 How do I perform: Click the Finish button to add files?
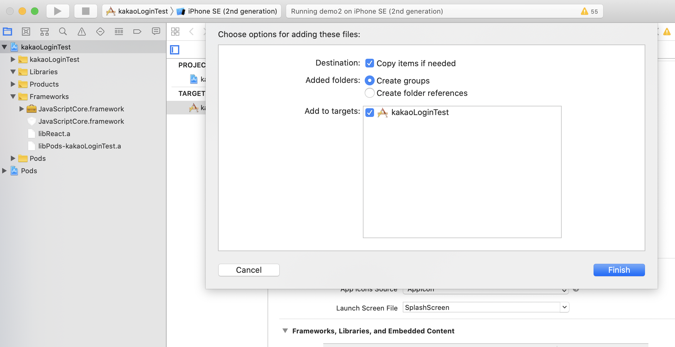(619, 270)
